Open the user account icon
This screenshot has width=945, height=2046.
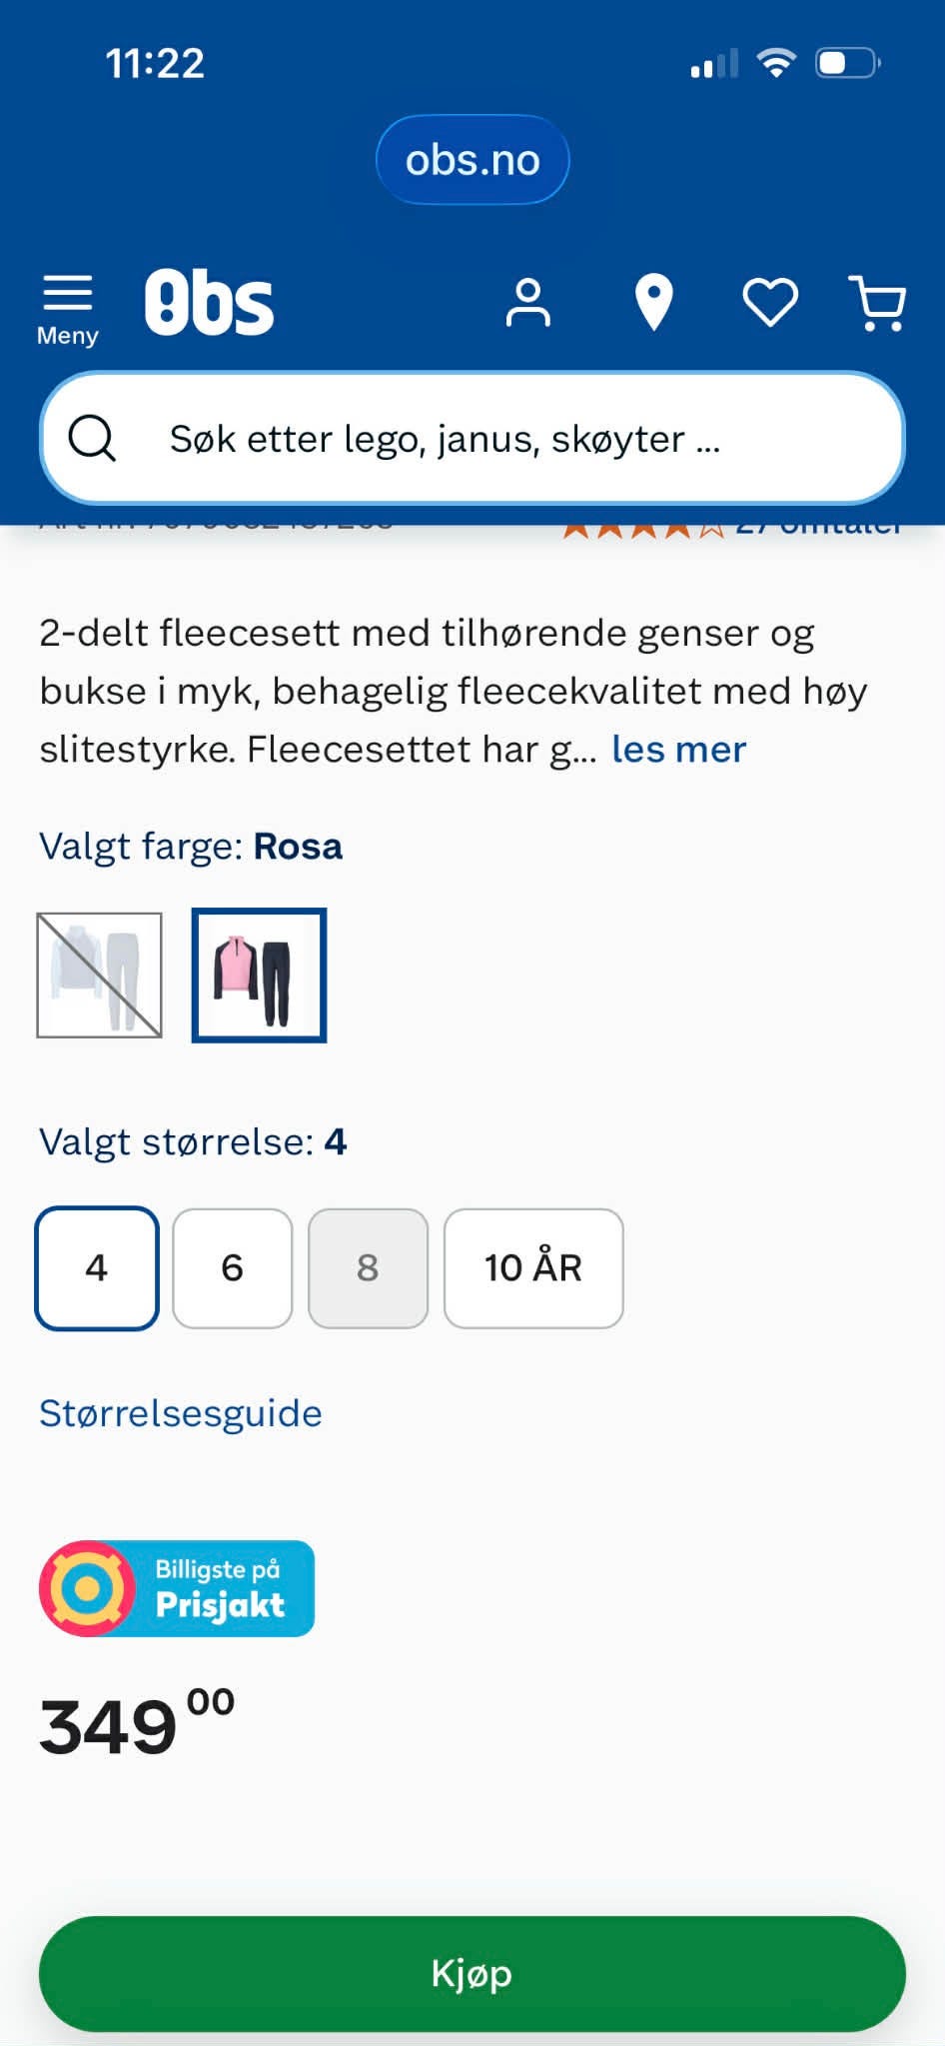(x=527, y=303)
